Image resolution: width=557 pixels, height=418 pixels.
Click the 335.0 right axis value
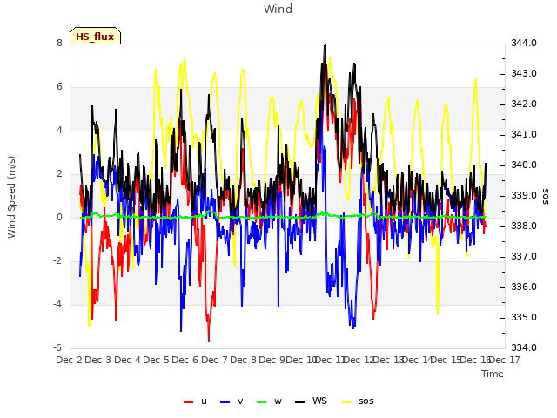click(x=524, y=317)
